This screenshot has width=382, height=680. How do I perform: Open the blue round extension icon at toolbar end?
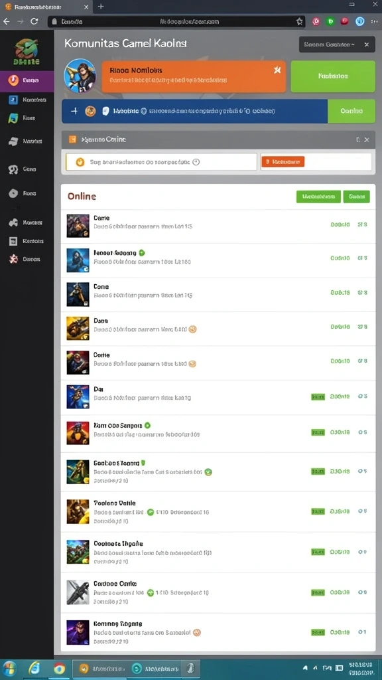(x=360, y=21)
